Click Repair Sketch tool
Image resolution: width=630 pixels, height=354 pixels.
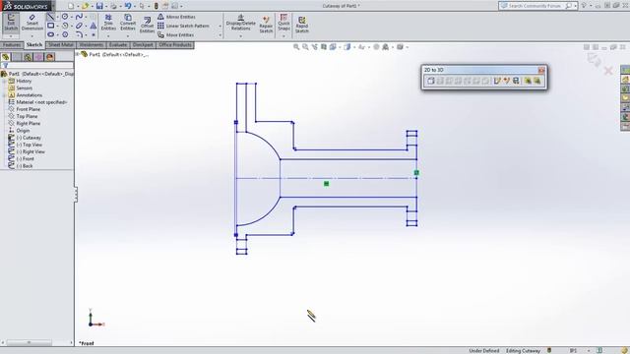(x=266, y=25)
